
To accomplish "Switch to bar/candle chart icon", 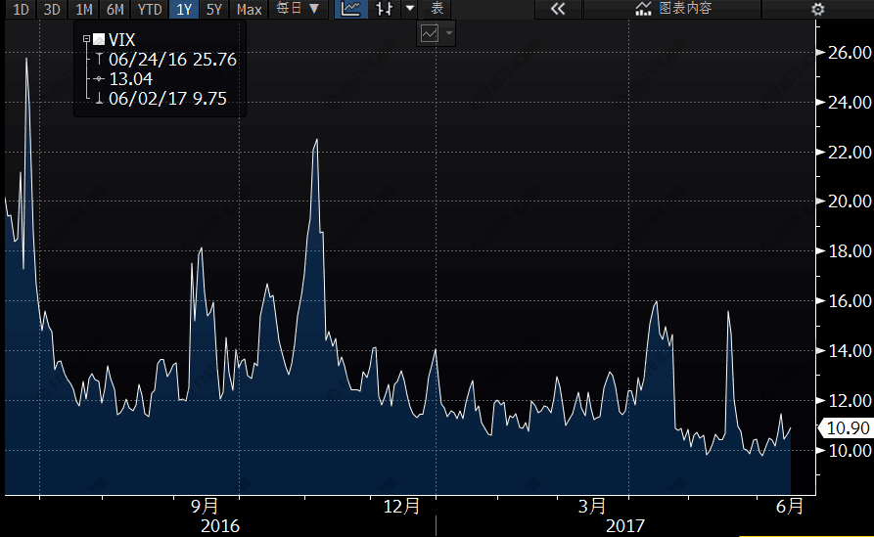I will (385, 9).
